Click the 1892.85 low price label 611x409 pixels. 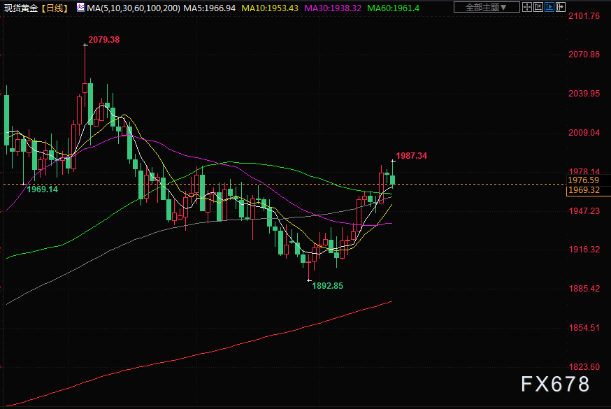pyautogui.click(x=328, y=286)
